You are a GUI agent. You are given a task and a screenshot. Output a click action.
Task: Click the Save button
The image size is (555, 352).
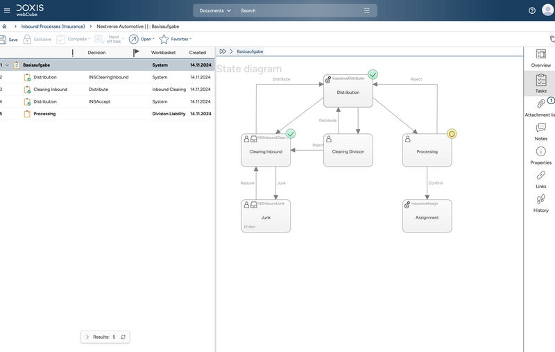tap(9, 40)
